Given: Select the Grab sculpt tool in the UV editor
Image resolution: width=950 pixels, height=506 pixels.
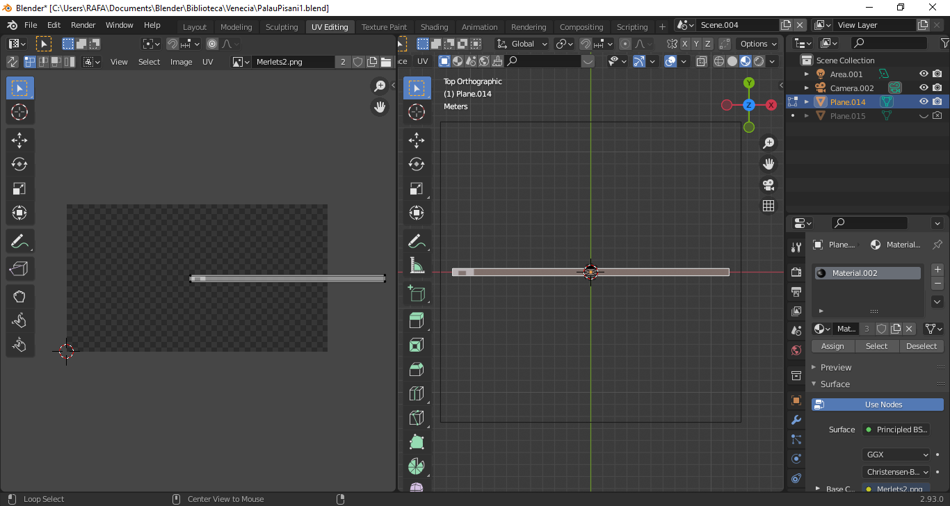Looking at the screenshot, I should click(x=19, y=297).
